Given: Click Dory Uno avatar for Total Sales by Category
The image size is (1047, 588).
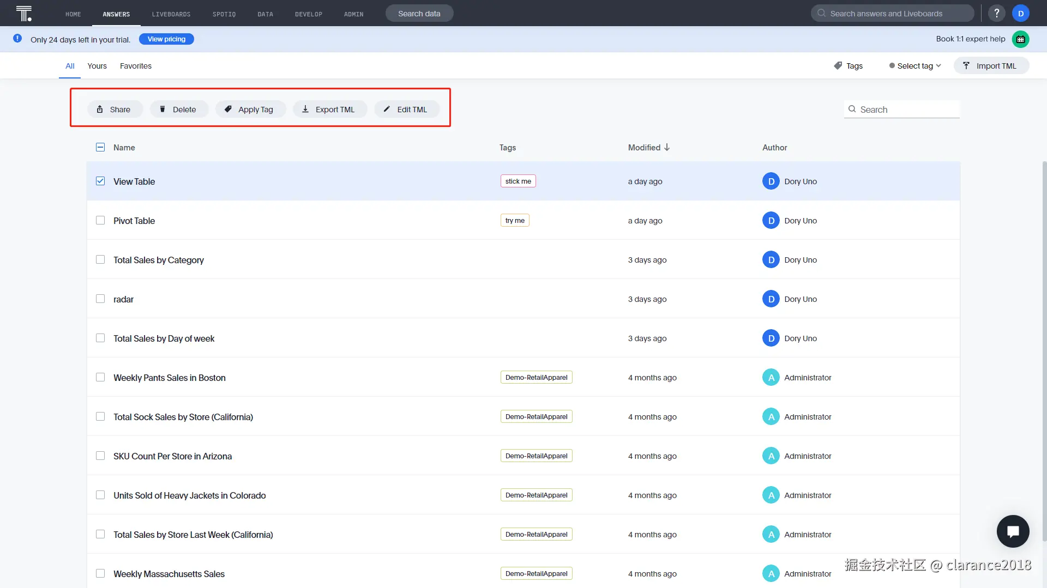Looking at the screenshot, I should (x=771, y=260).
